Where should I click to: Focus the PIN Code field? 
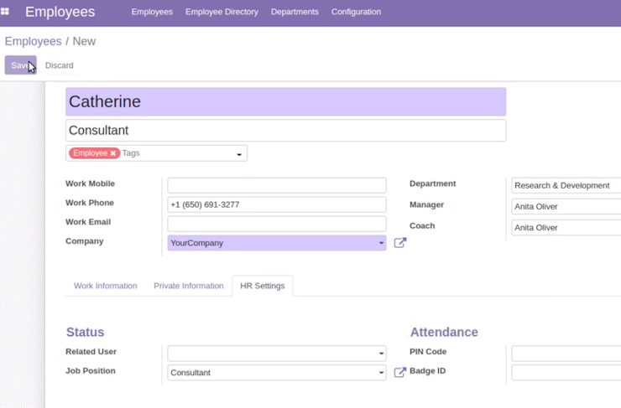pyautogui.click(x=566, y=353)
